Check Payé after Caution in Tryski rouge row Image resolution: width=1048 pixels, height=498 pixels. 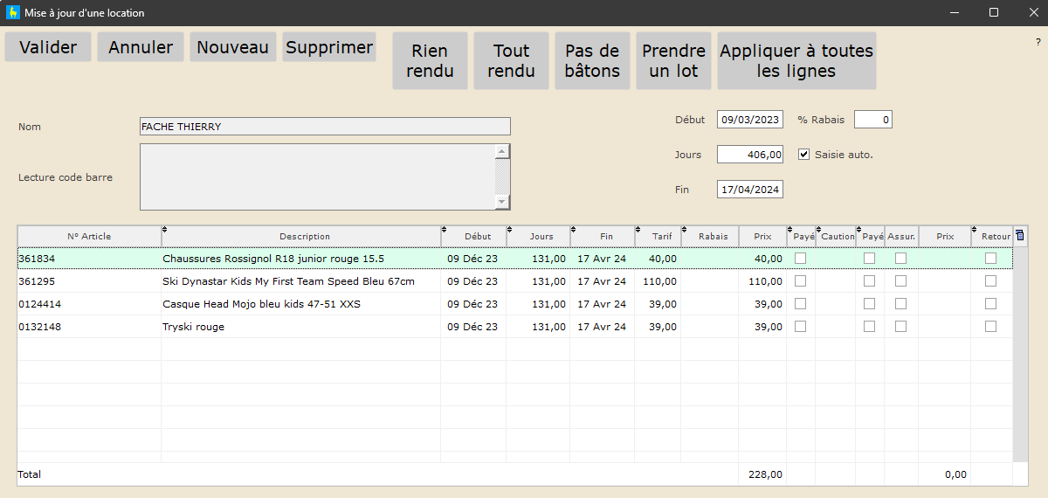(x=869, y=327)
